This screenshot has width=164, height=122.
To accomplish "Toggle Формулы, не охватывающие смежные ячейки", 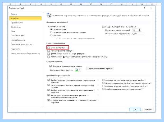I will tap(103, 80).
